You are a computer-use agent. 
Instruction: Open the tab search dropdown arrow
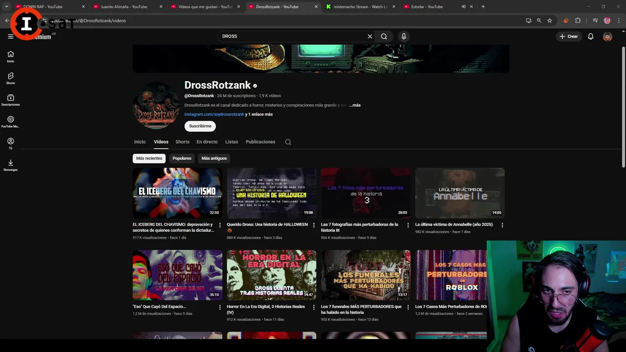(x=6, y=7)
